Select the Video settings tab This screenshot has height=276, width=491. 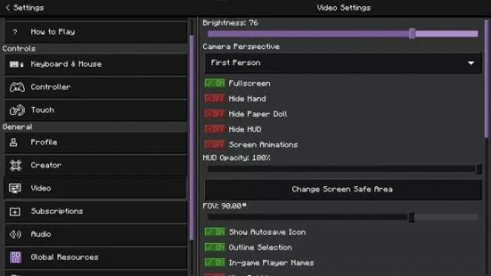[x=95, y=188]
